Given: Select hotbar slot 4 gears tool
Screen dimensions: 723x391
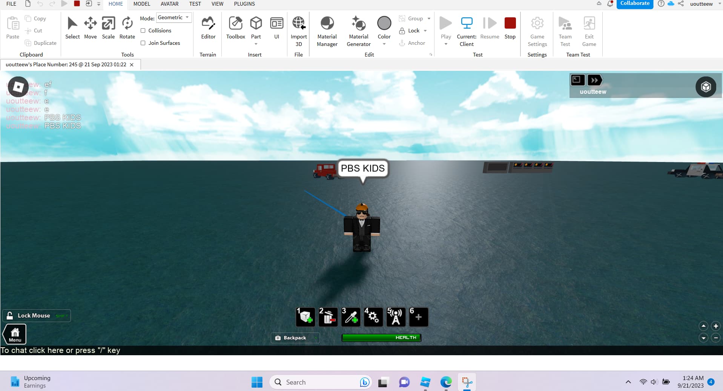Looking at the screenshot, I should (373, 317).
